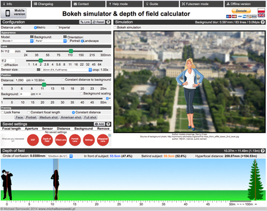Click grid icon beside Sensor size
The width and height of the screenshot is (267, 211).
[38, 70]
